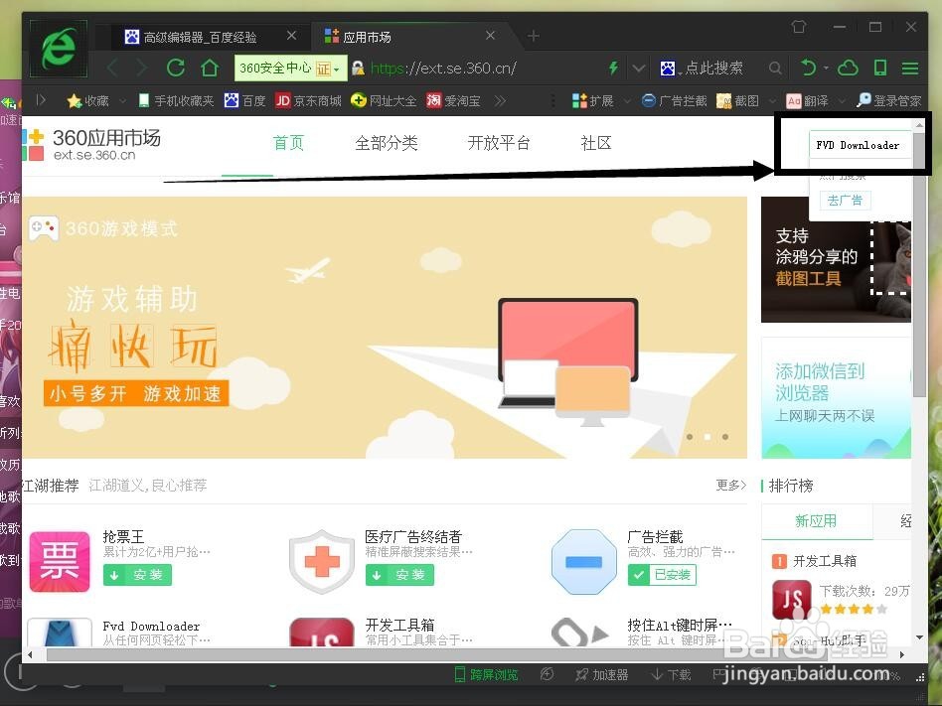Click the undo closed tab icon
Image resolution: width=942 pixels, height=706 pixels.
coord(809,68)
